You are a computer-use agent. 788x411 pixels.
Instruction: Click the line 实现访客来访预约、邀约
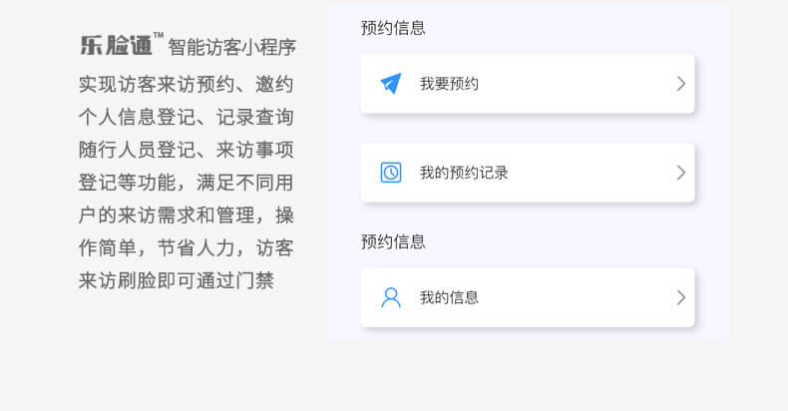[187, 84]
